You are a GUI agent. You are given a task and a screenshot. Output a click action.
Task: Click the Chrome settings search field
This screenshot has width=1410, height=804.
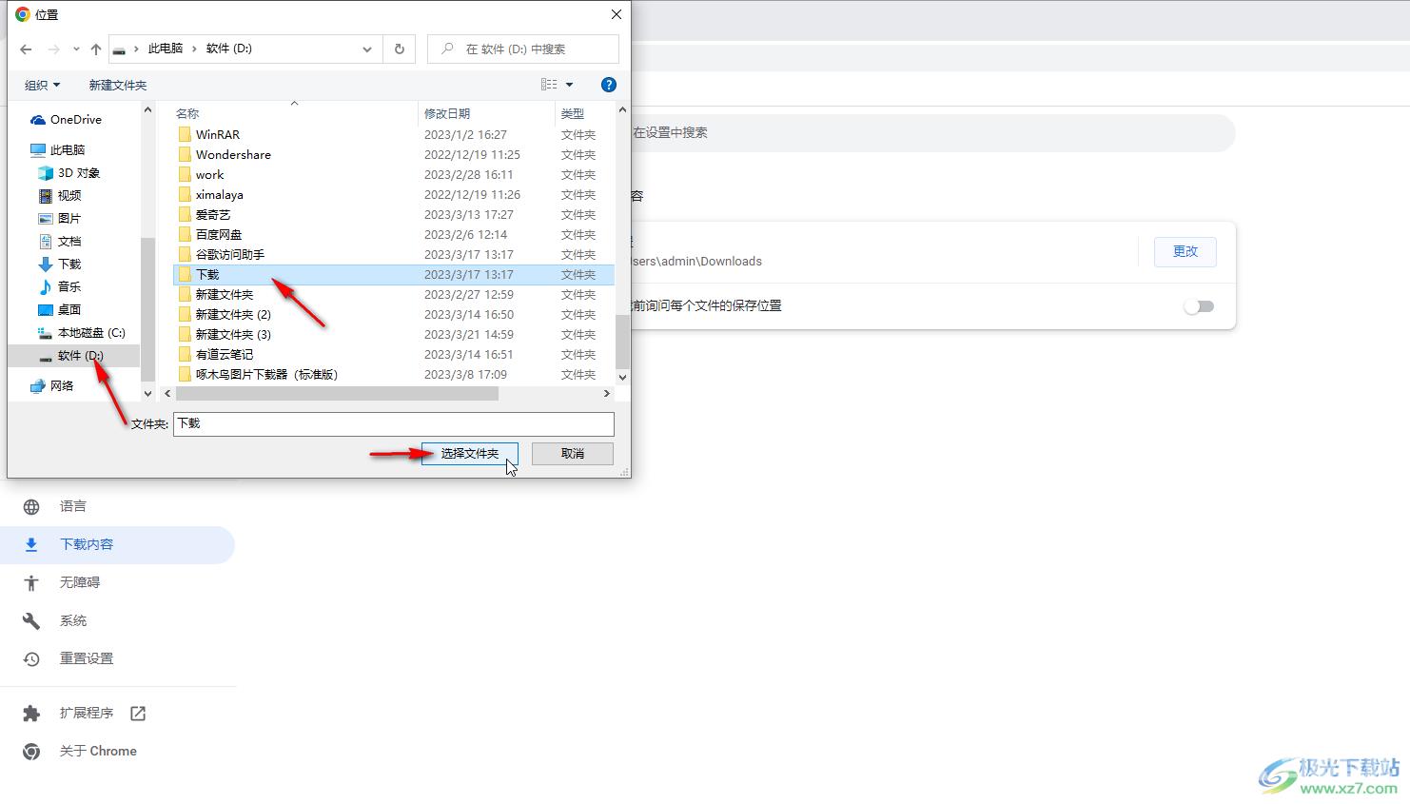pos(932,133)
